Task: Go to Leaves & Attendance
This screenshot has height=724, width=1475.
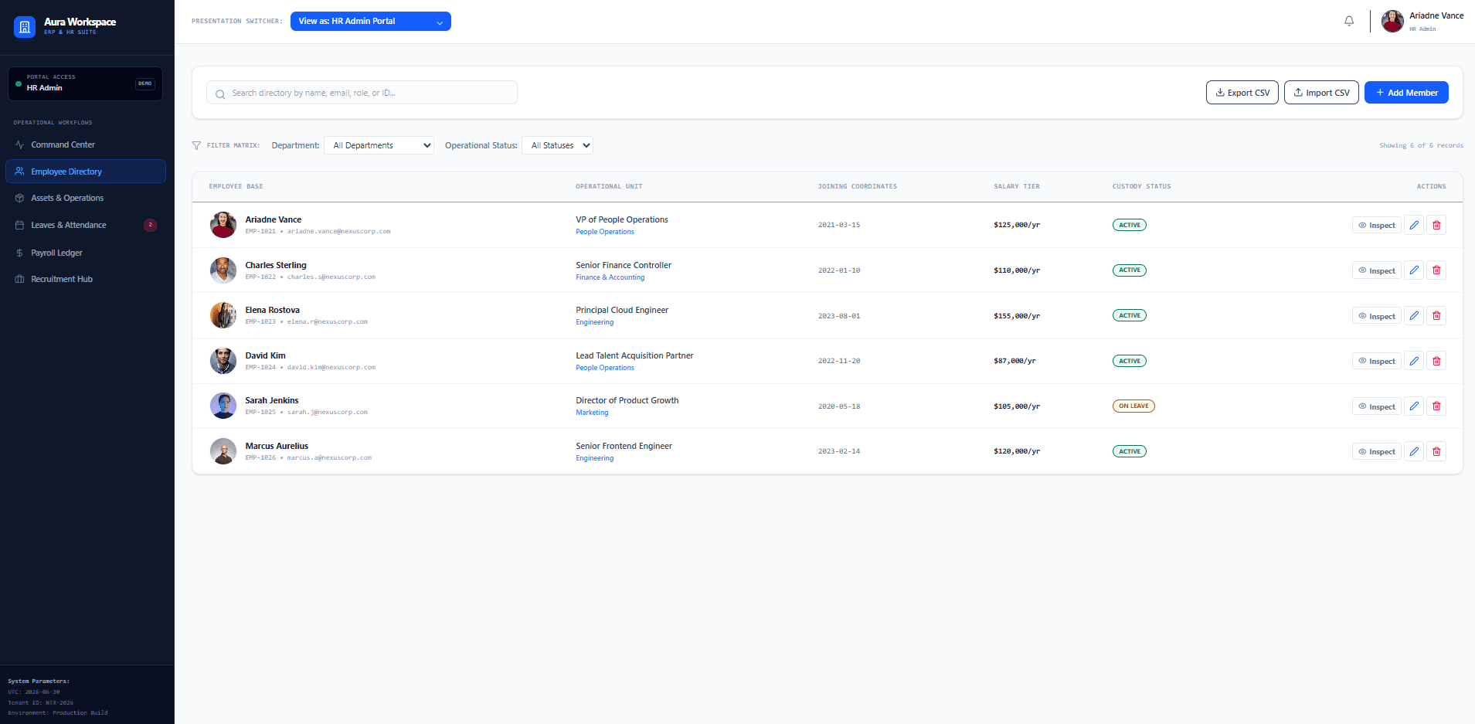Action: (86, 225)
